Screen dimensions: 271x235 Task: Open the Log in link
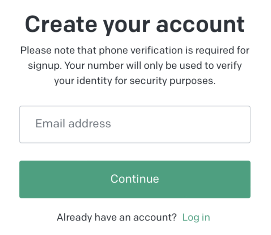point(196,217)
